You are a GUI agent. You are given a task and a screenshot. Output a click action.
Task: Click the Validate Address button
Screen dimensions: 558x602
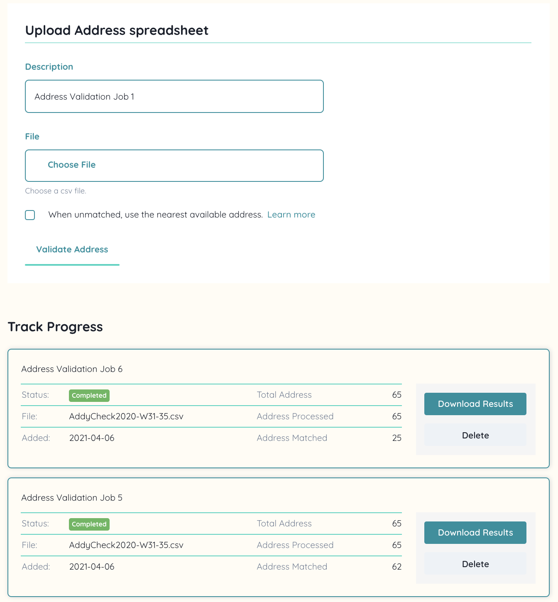[x=72, y=249]
